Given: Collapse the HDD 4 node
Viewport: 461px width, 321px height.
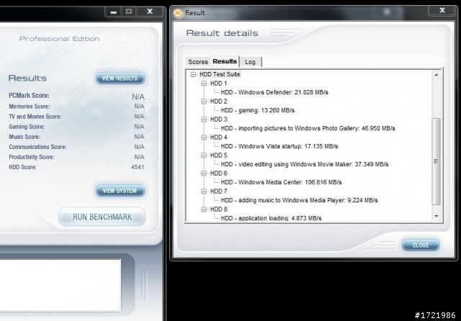Looking at the screenshot, I should pyautogui.click(x=204, y=137).
